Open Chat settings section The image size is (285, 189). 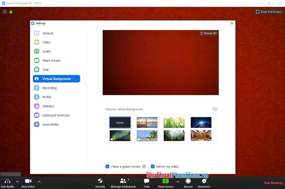pyautogui.click(x=56, y=69)
